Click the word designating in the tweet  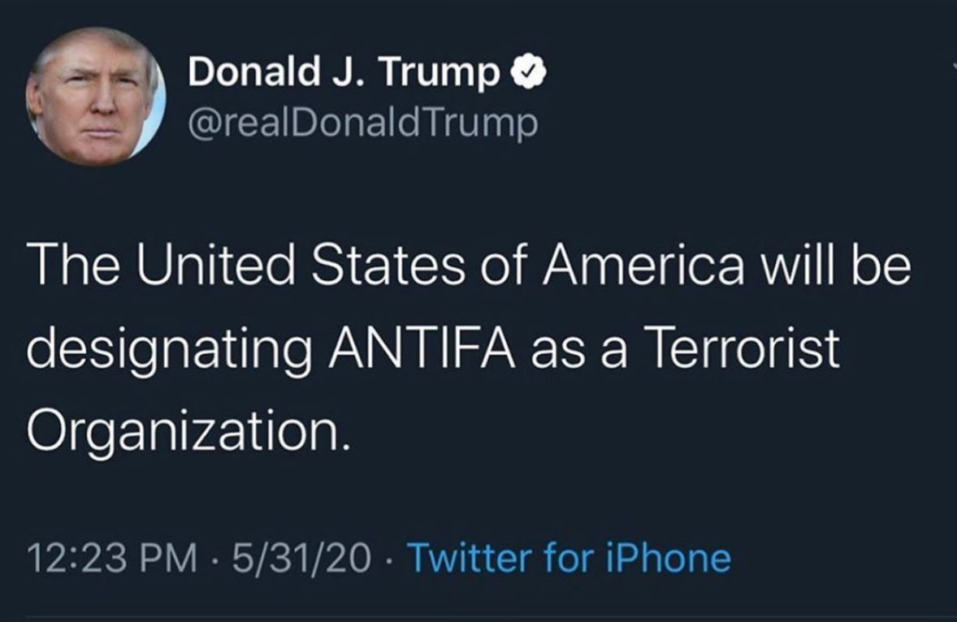169,352
